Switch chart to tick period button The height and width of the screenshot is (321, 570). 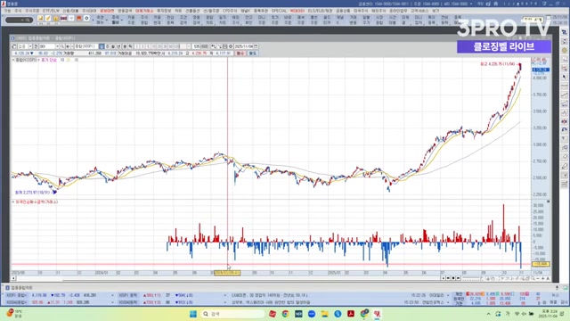[130, 46]
